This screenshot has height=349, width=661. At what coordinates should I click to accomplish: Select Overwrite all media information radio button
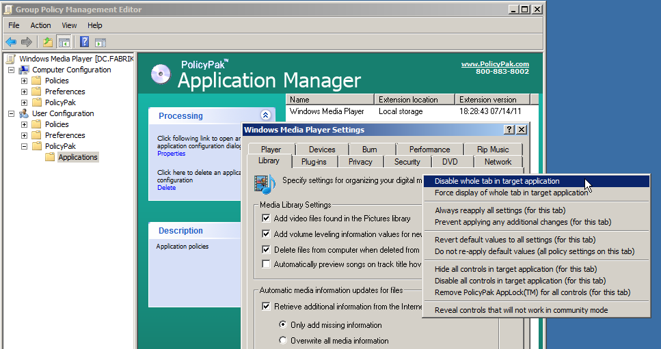283,340
